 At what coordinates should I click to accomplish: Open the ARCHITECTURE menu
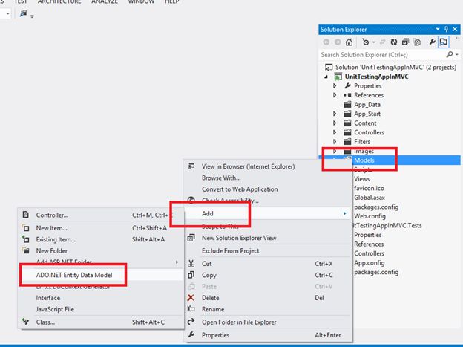pos(59,1)
